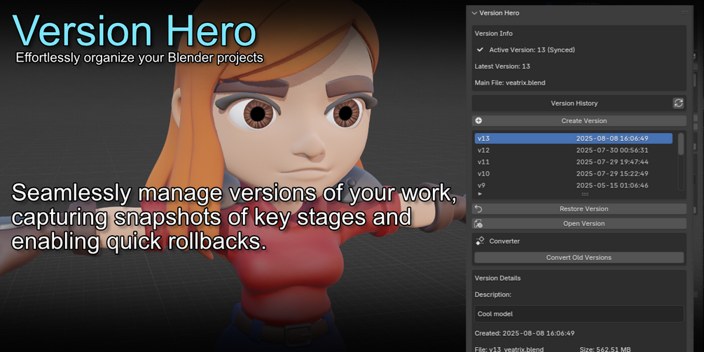Click the Create Version button

tap(579, 120)
